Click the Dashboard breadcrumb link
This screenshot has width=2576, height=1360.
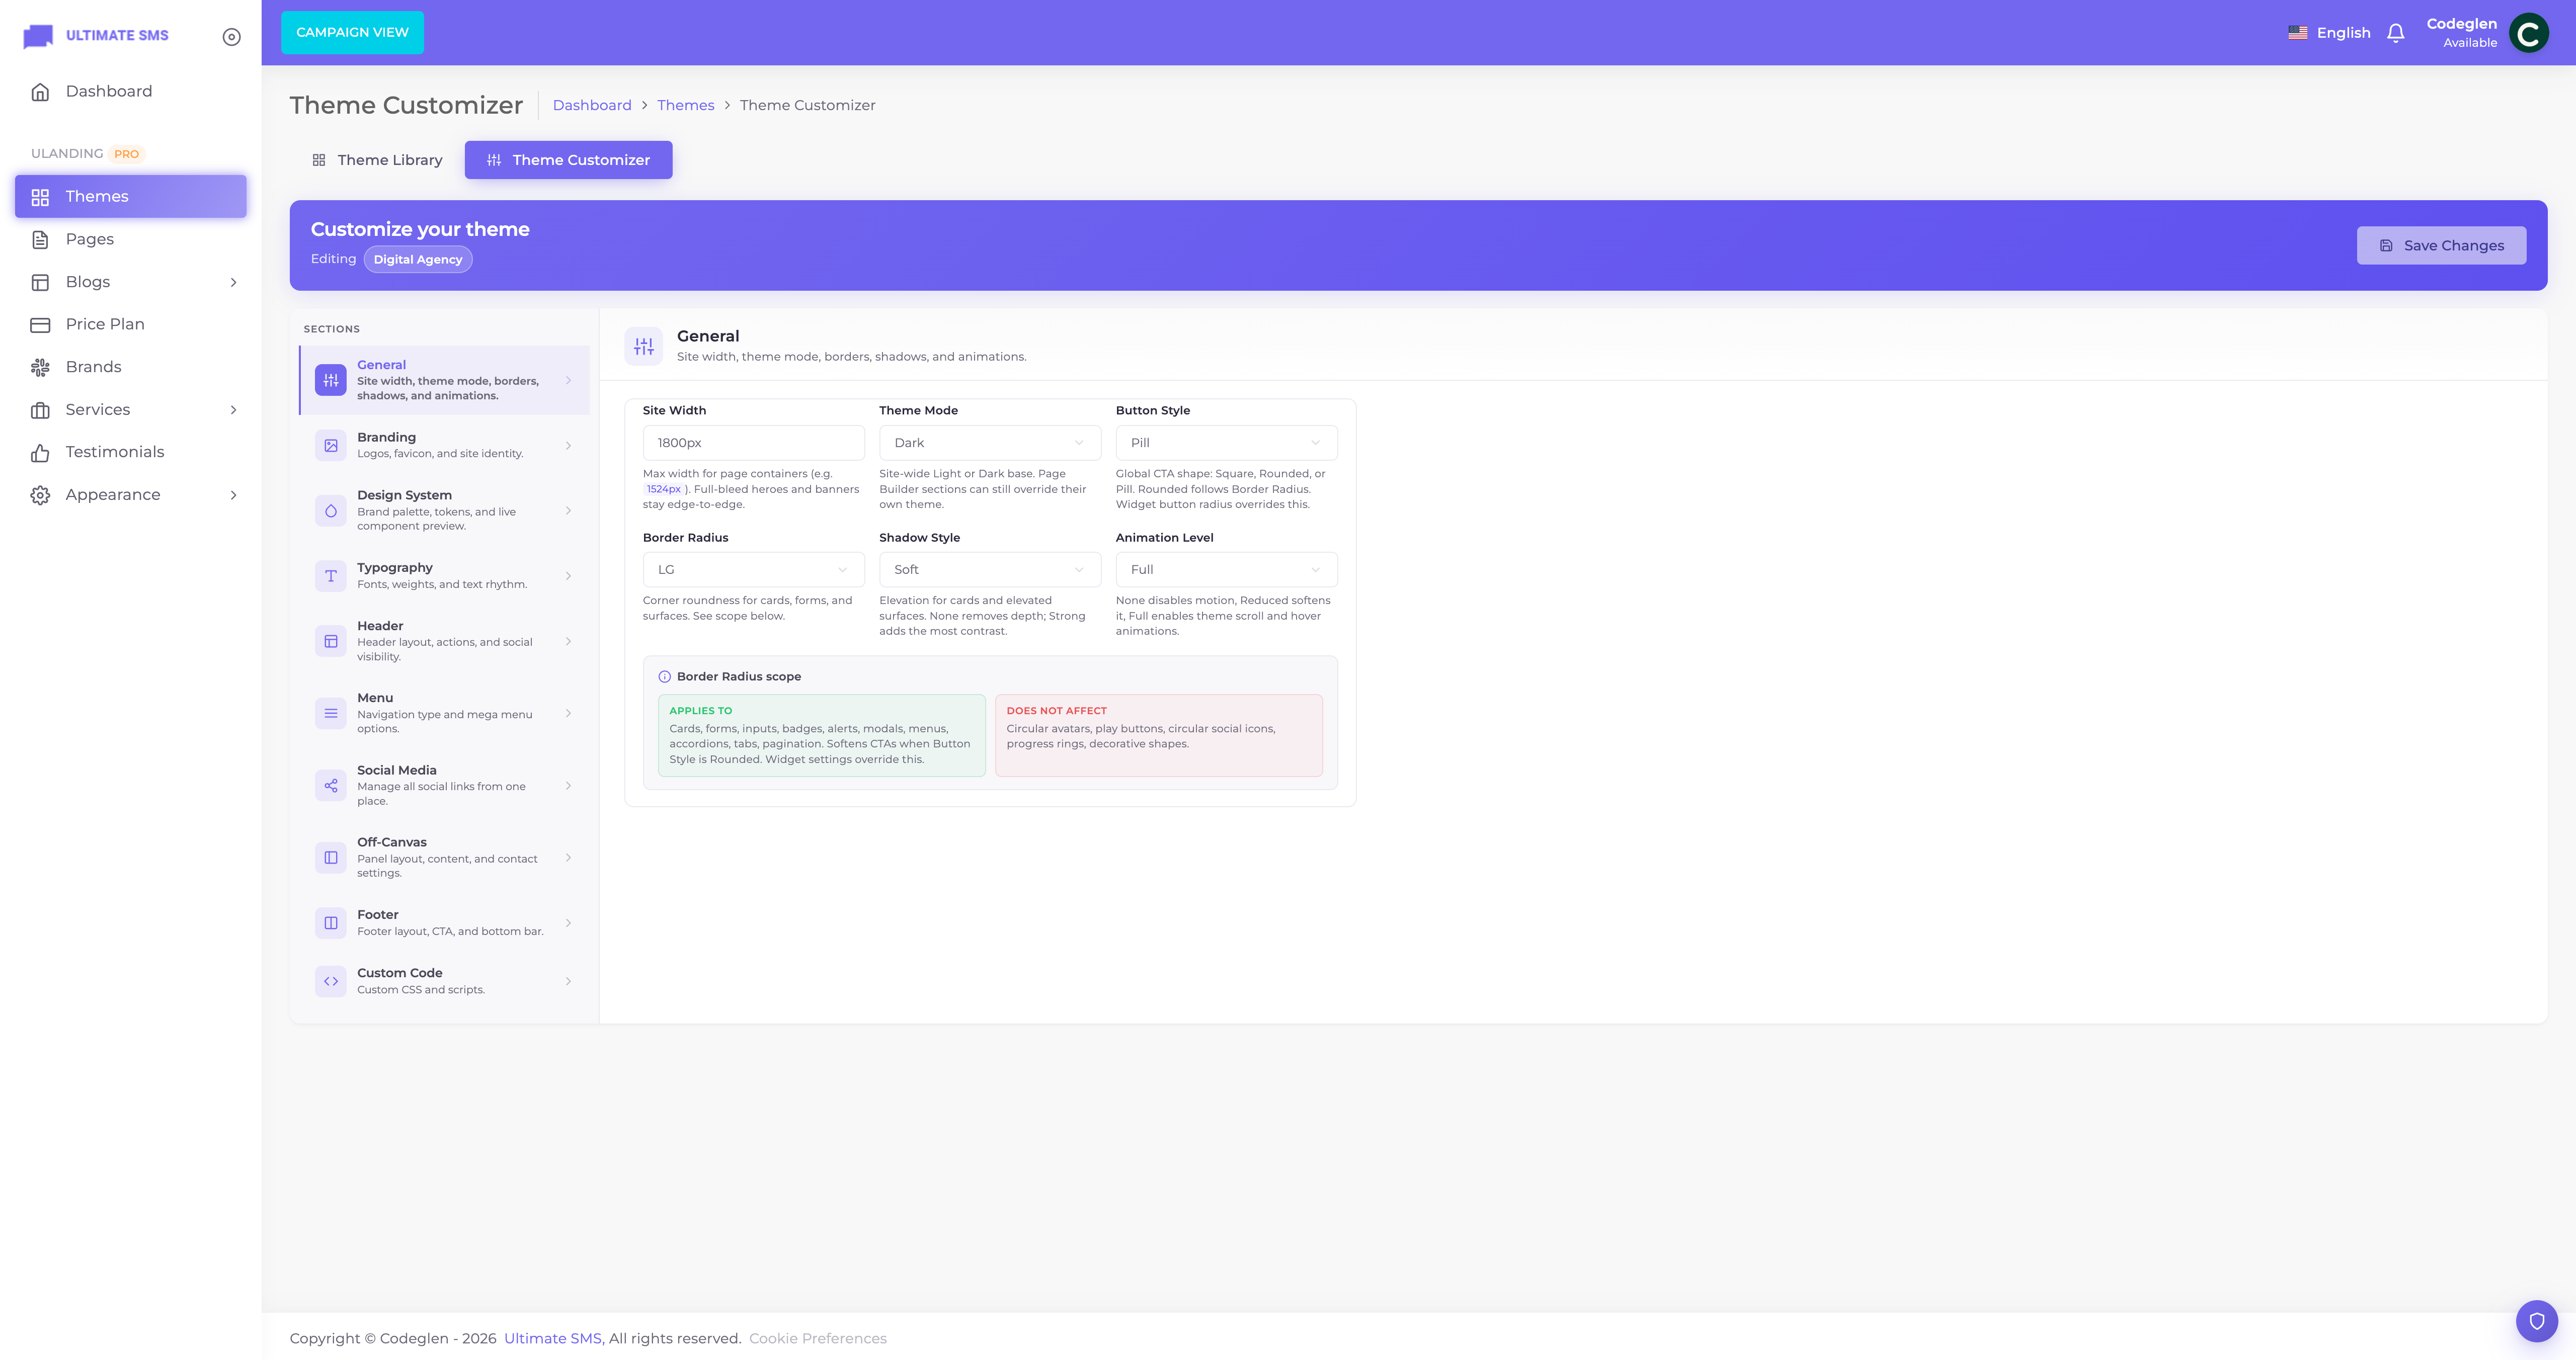(592, 106)
